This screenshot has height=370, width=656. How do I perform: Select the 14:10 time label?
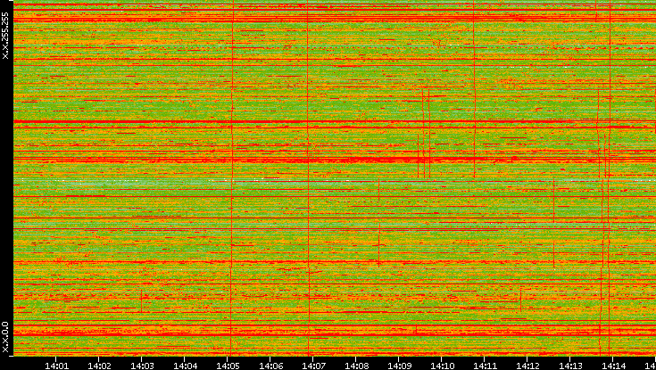[442, 366]
